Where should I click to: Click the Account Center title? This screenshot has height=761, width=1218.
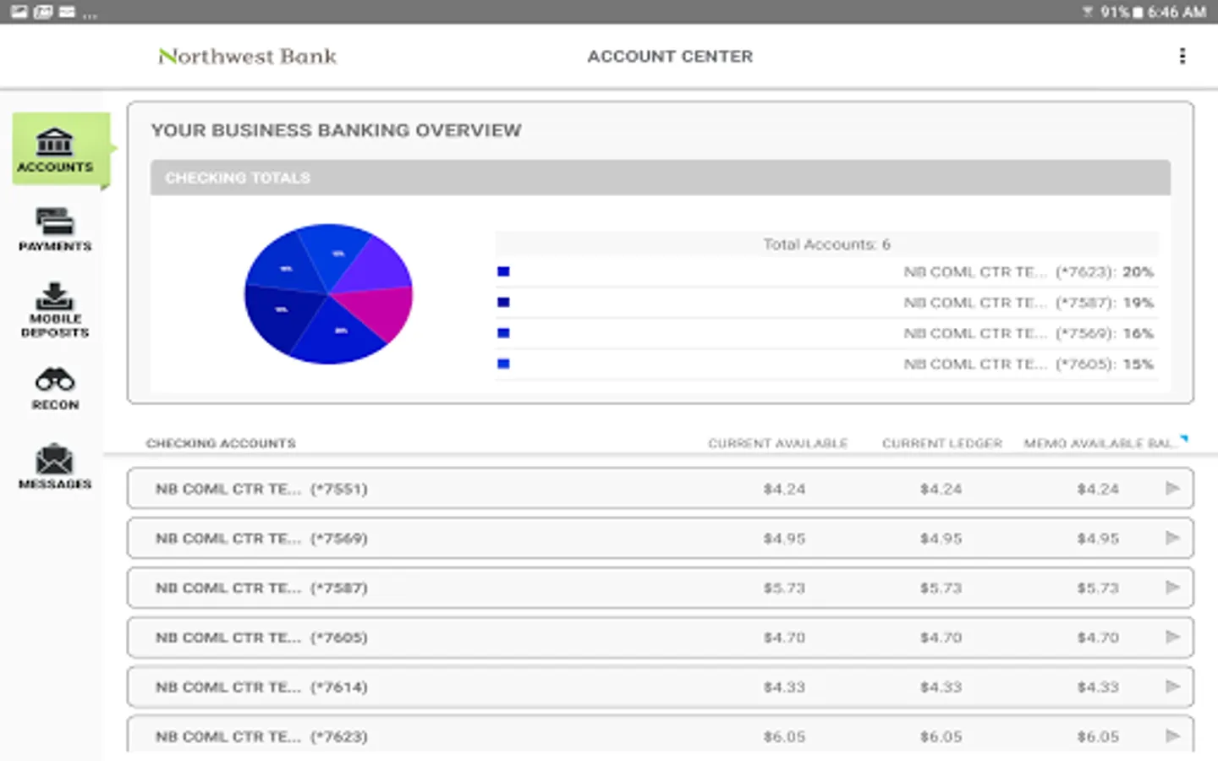click(670, 56)
